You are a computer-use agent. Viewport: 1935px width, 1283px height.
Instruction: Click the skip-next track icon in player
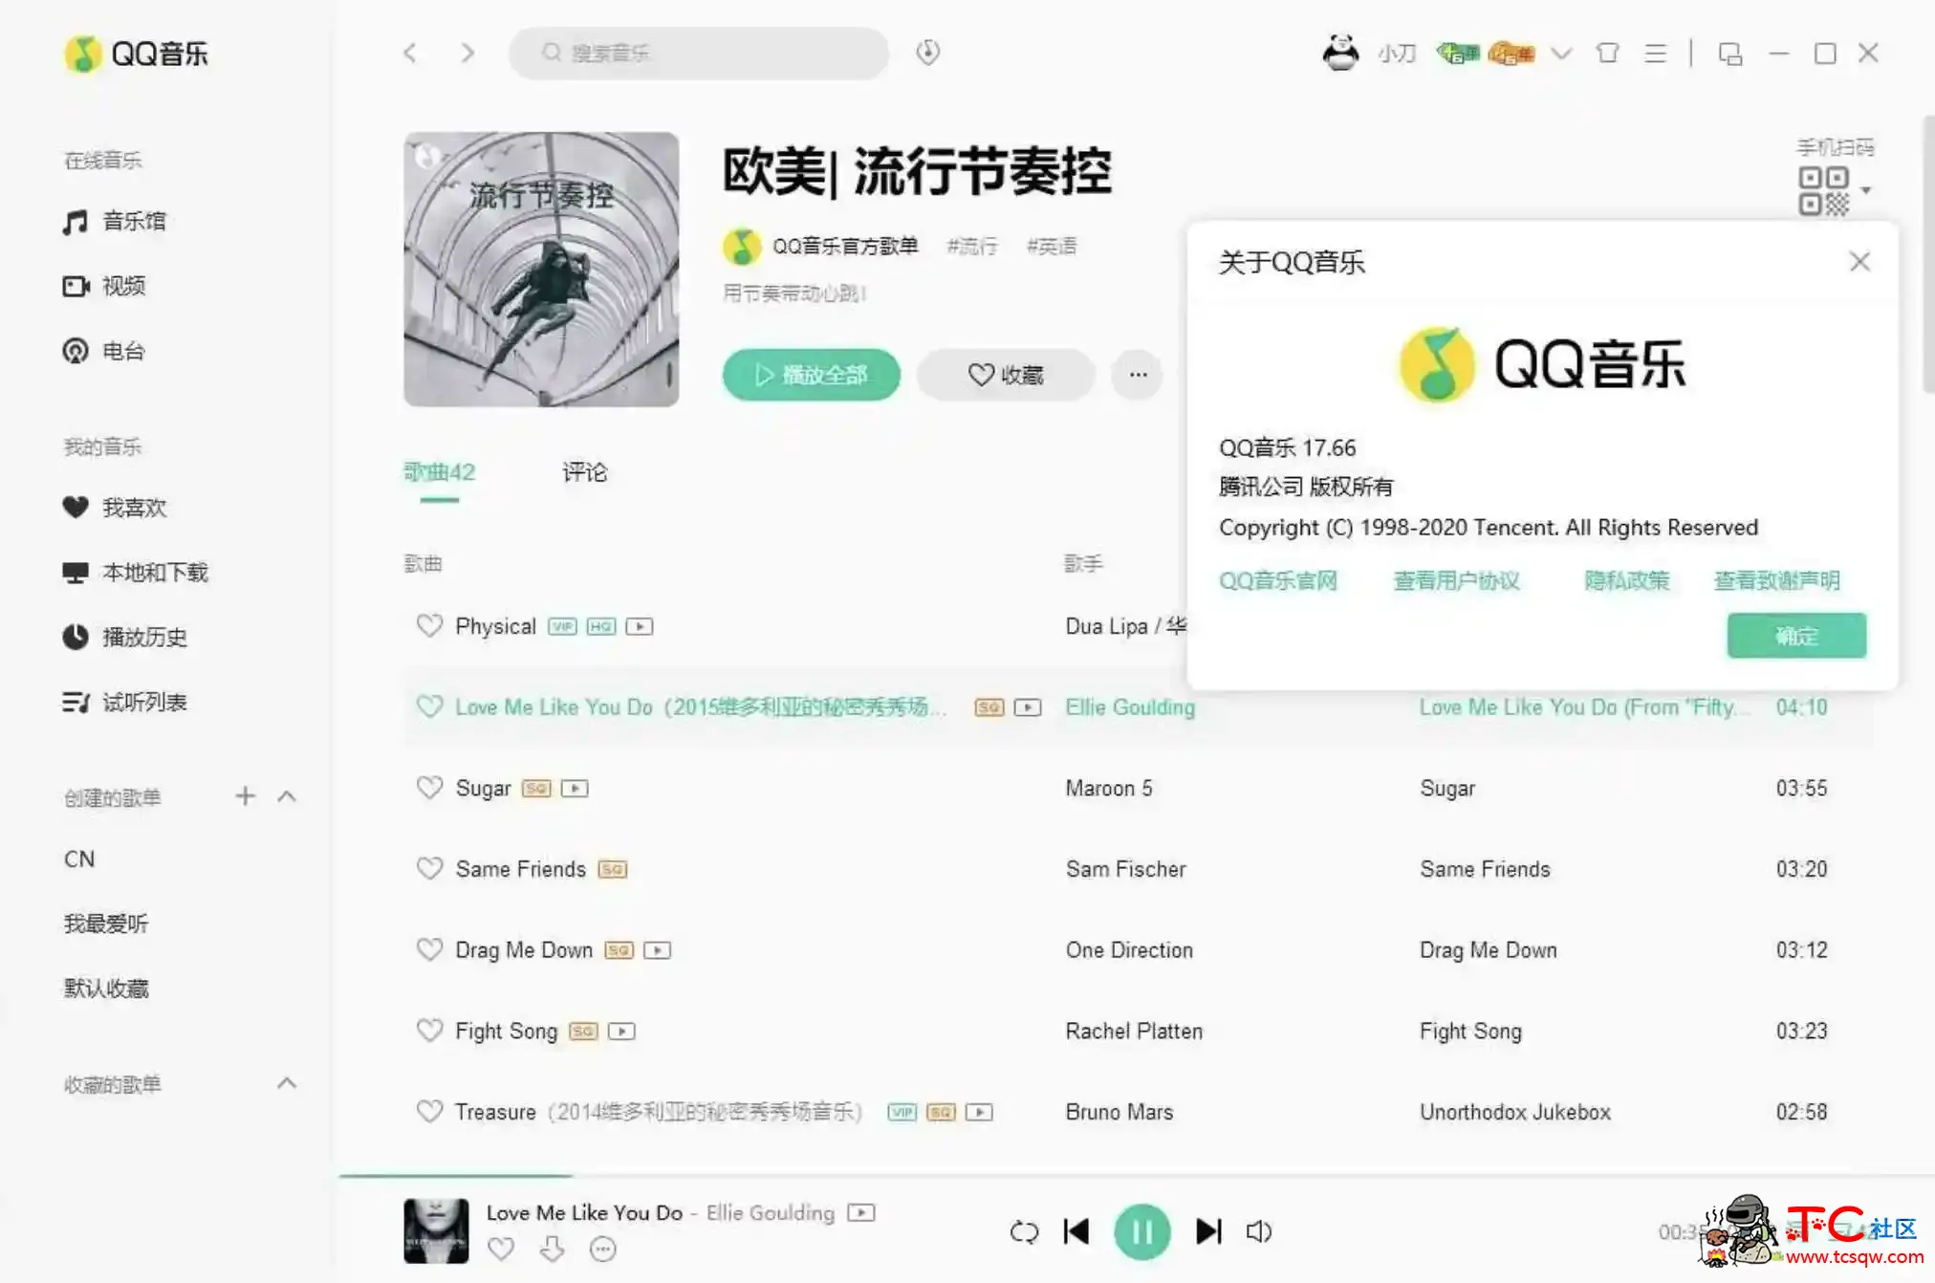[1207, 1231]
